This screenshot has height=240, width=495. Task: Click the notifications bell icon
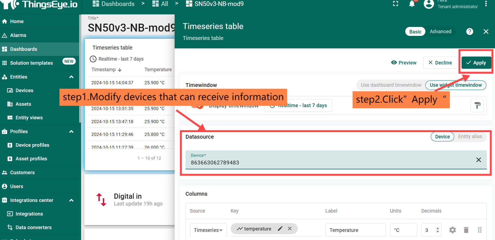pyautogui.click(x=412, y=4)
